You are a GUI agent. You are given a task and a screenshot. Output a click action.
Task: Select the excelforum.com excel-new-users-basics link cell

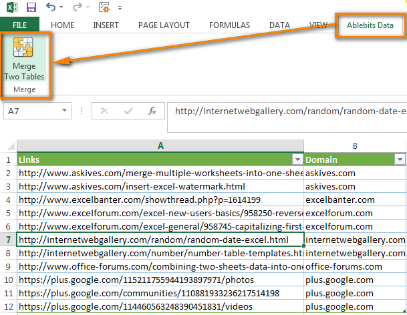click(160, 213)
